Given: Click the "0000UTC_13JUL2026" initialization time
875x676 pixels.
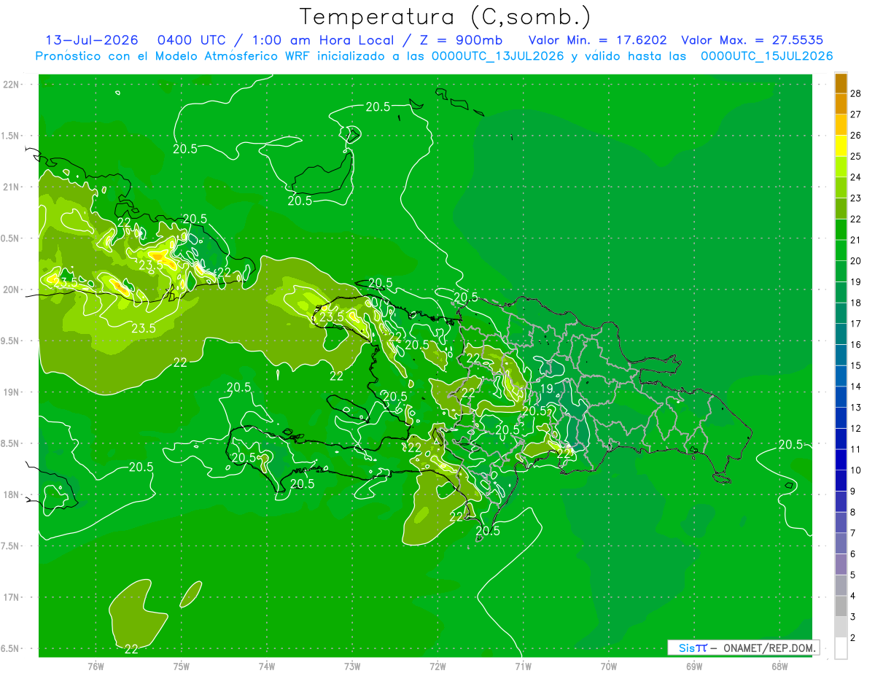Looking at the screenshot, I should (x=498, y=56).
